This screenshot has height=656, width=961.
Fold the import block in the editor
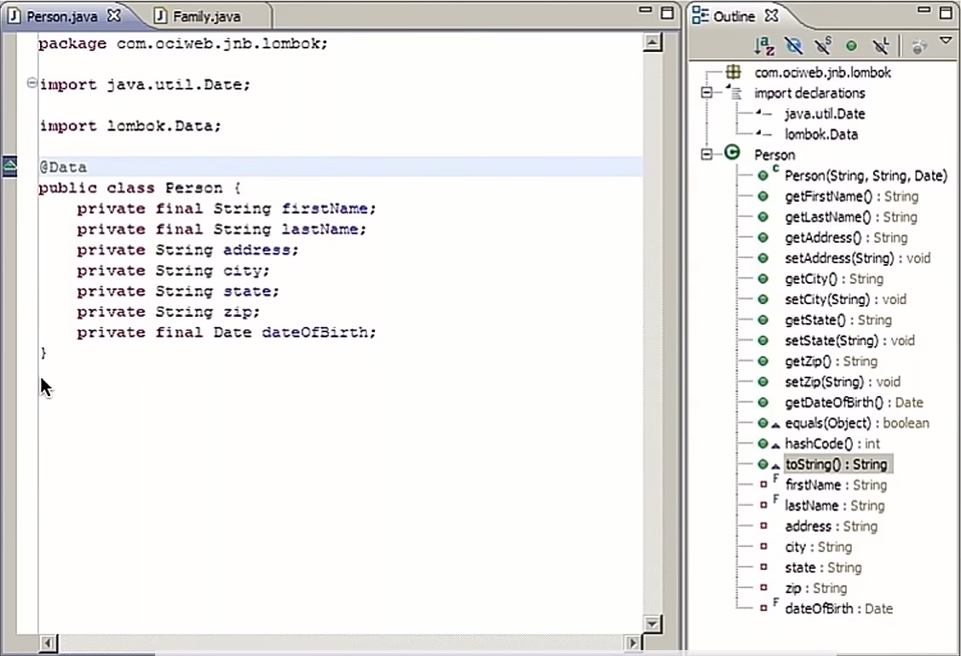coord(32,83)
